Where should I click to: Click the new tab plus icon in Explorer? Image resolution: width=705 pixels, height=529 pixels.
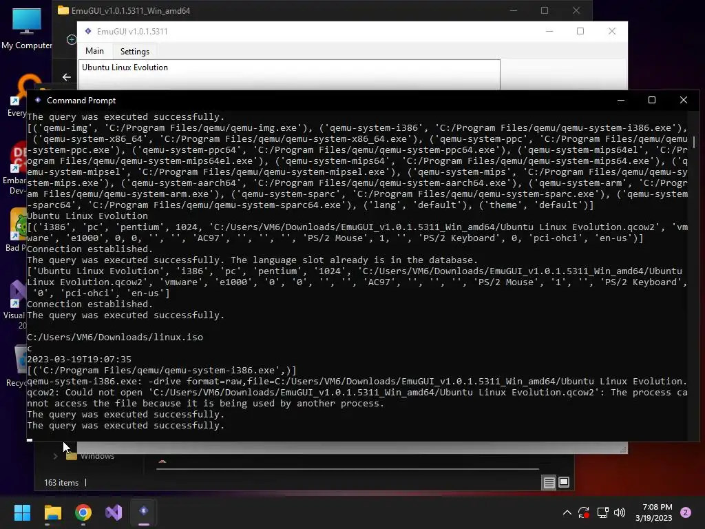pyautogui.click(x=72, y=39)
